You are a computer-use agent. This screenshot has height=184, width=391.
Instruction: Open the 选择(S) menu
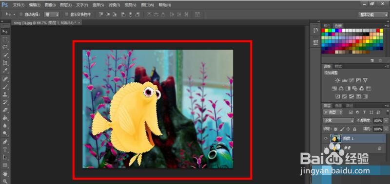pyautogui.click(x=98, y=5)
